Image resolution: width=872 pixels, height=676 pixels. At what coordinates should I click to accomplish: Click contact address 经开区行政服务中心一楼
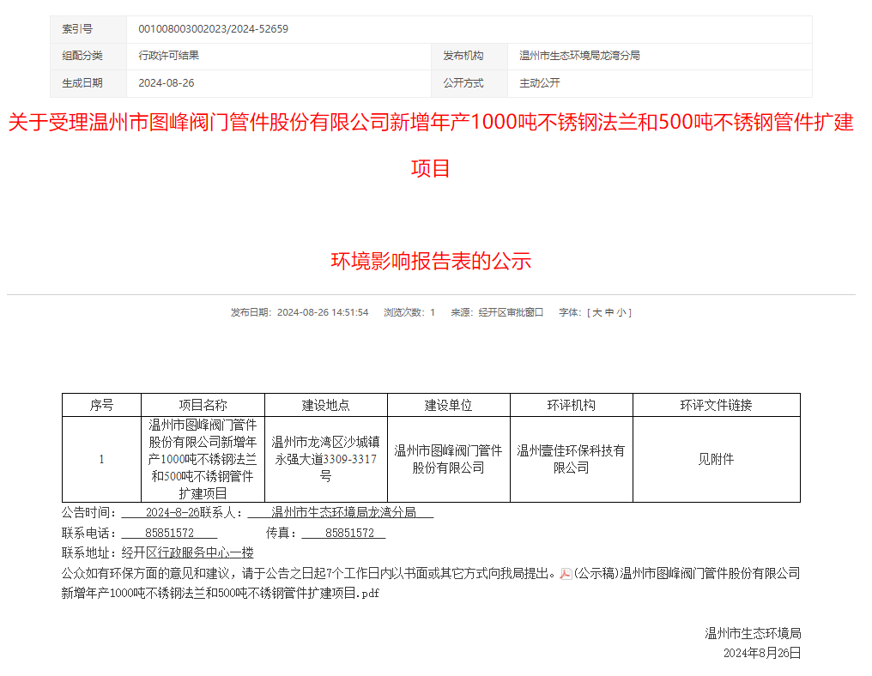pyautogui.click(x=187, y=553)
